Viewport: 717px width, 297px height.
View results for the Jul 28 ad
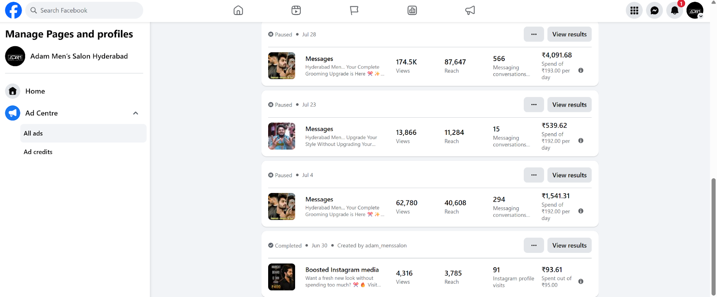point(569,34)
